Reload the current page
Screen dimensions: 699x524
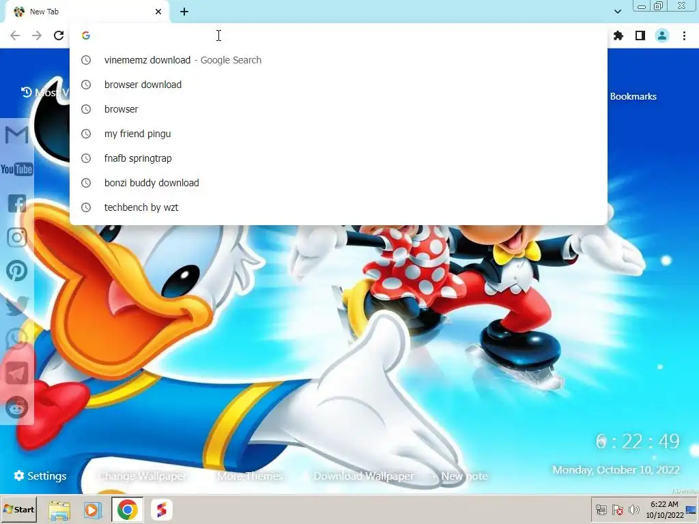point(59,35)
